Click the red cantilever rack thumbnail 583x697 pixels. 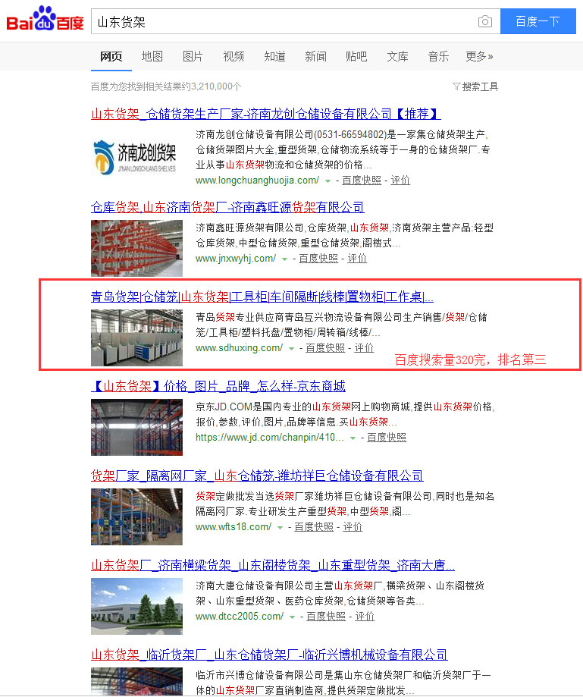(x=136, y=248)
